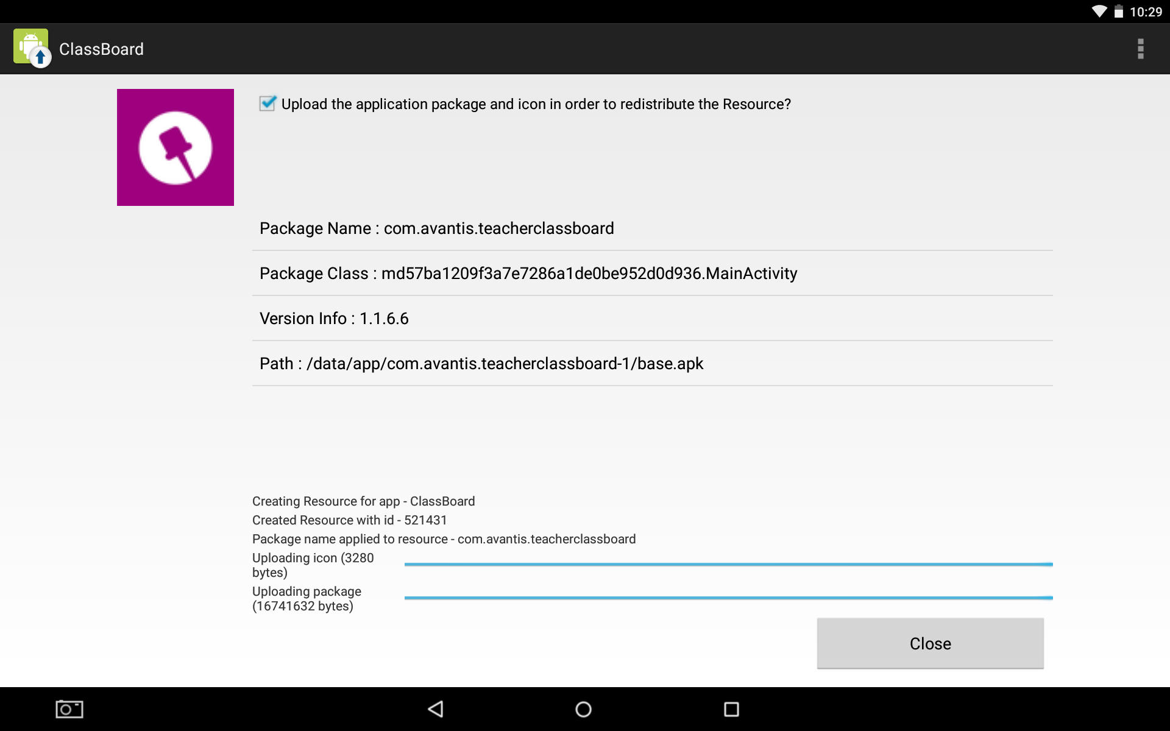Tap the screenshot camera icon

tap(69, 709)
